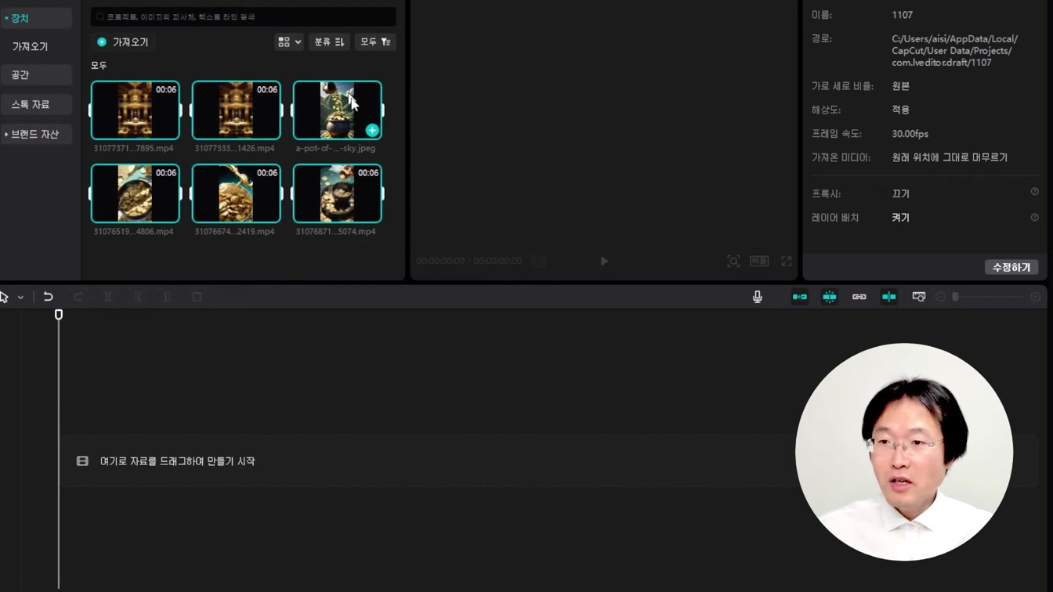The height and width of the screenshot is (592, 1053).
Task: Click the delete-left trim icon
Action: point(138,297)
